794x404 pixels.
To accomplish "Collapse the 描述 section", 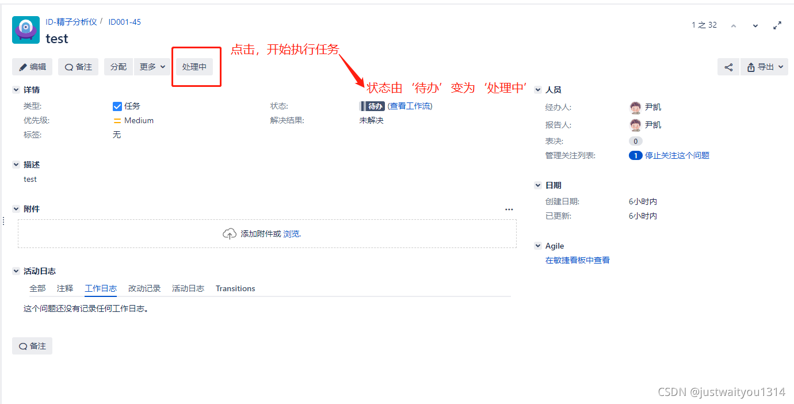I will pyautogui.click(x=16, y=165).
